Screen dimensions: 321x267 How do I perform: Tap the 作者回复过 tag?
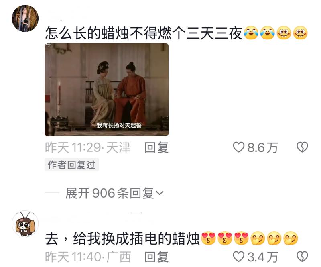[x=72, y=165]
